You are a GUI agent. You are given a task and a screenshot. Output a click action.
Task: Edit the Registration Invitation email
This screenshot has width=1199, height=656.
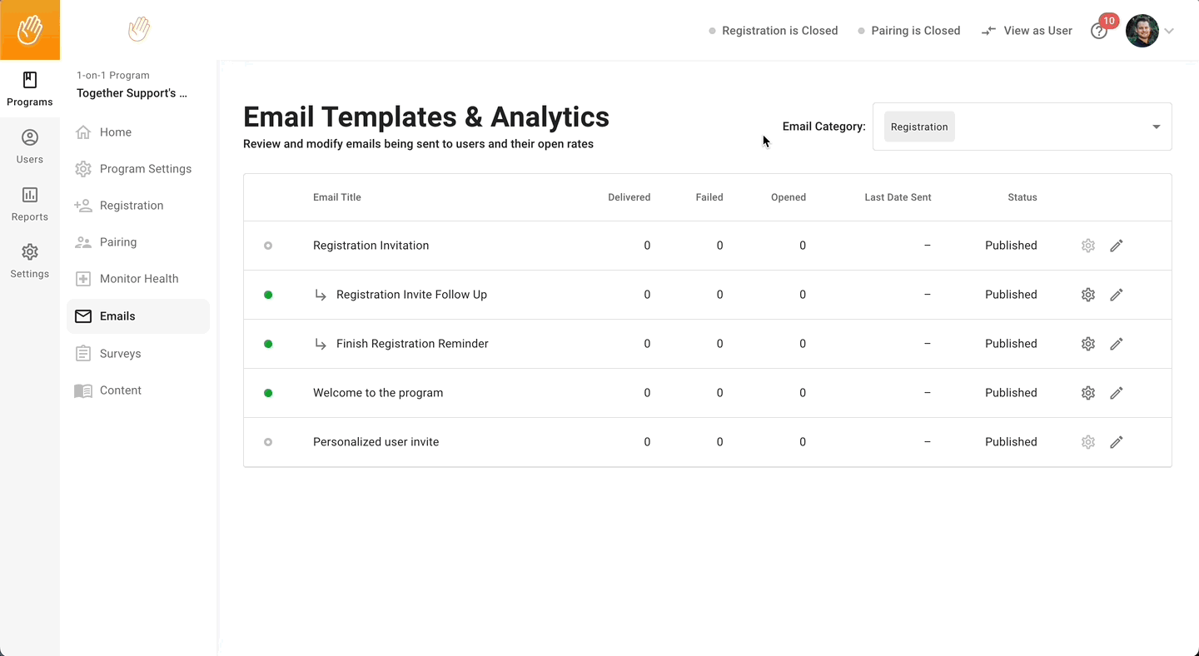tap(1117, 246)
